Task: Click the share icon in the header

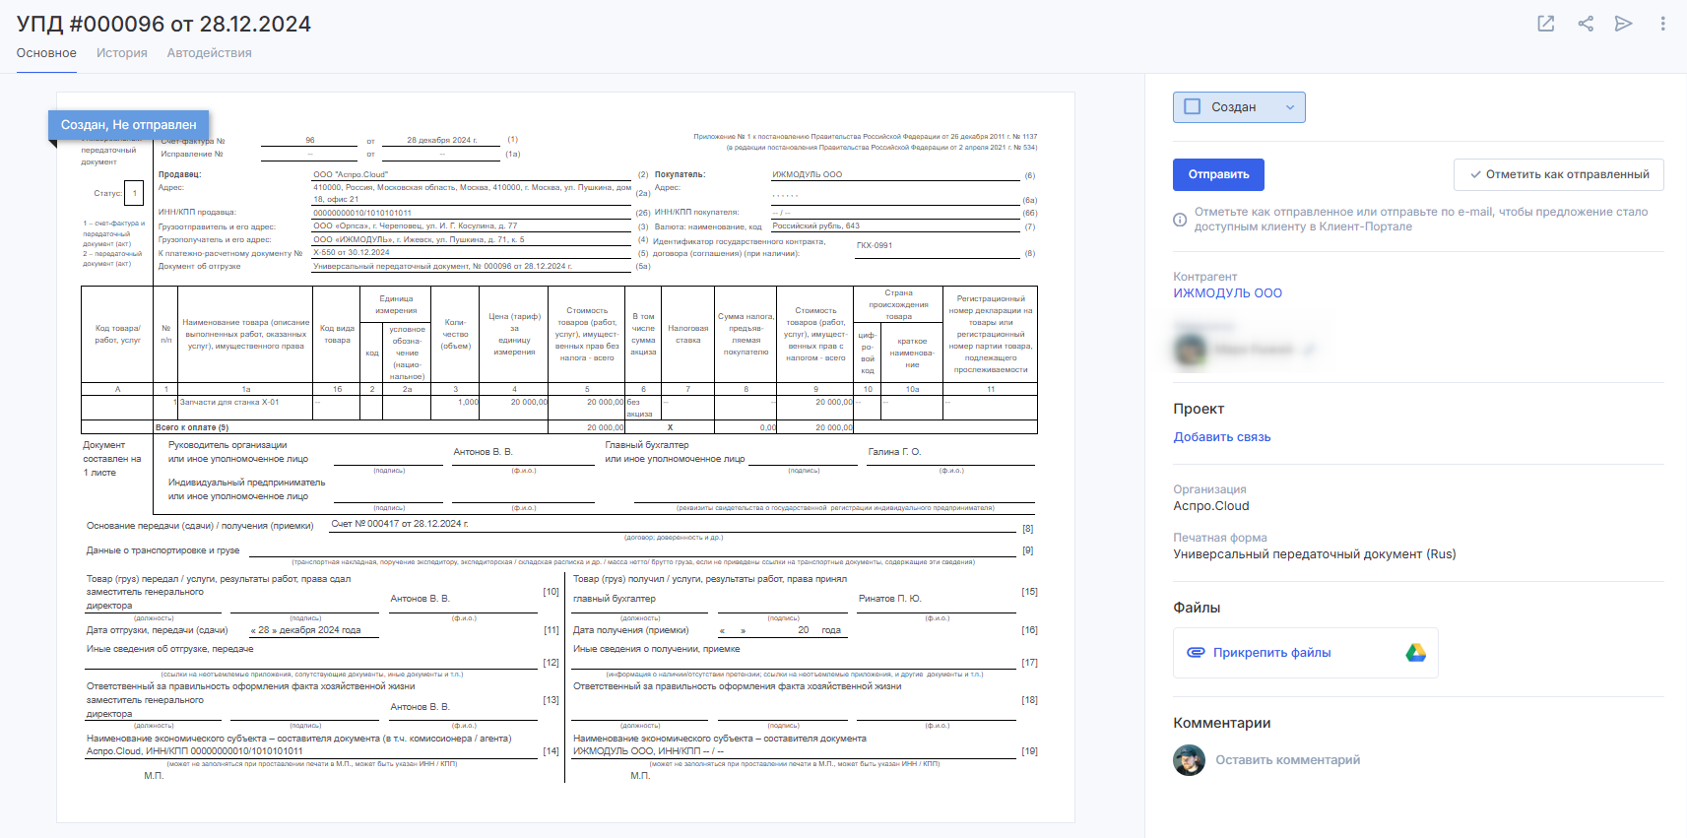Action: coord(1586,24)
